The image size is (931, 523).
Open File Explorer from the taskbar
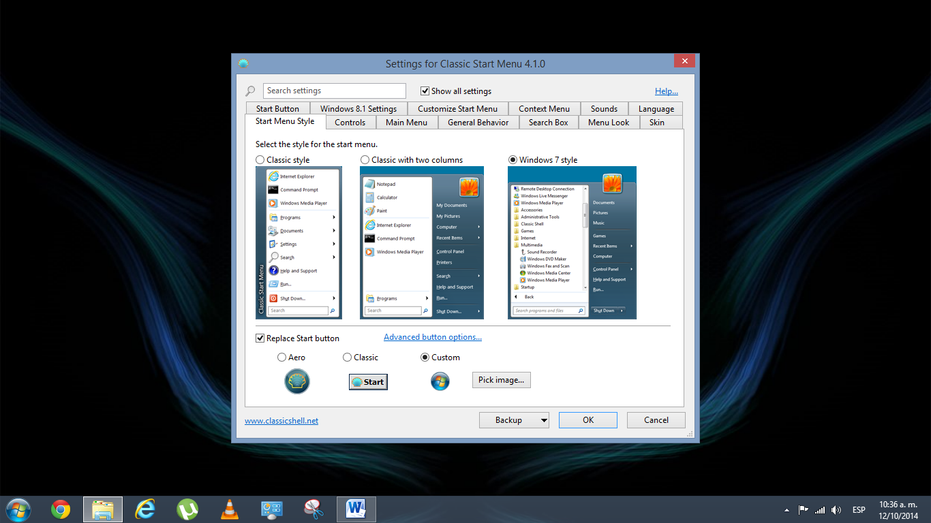tap(103, 509)
